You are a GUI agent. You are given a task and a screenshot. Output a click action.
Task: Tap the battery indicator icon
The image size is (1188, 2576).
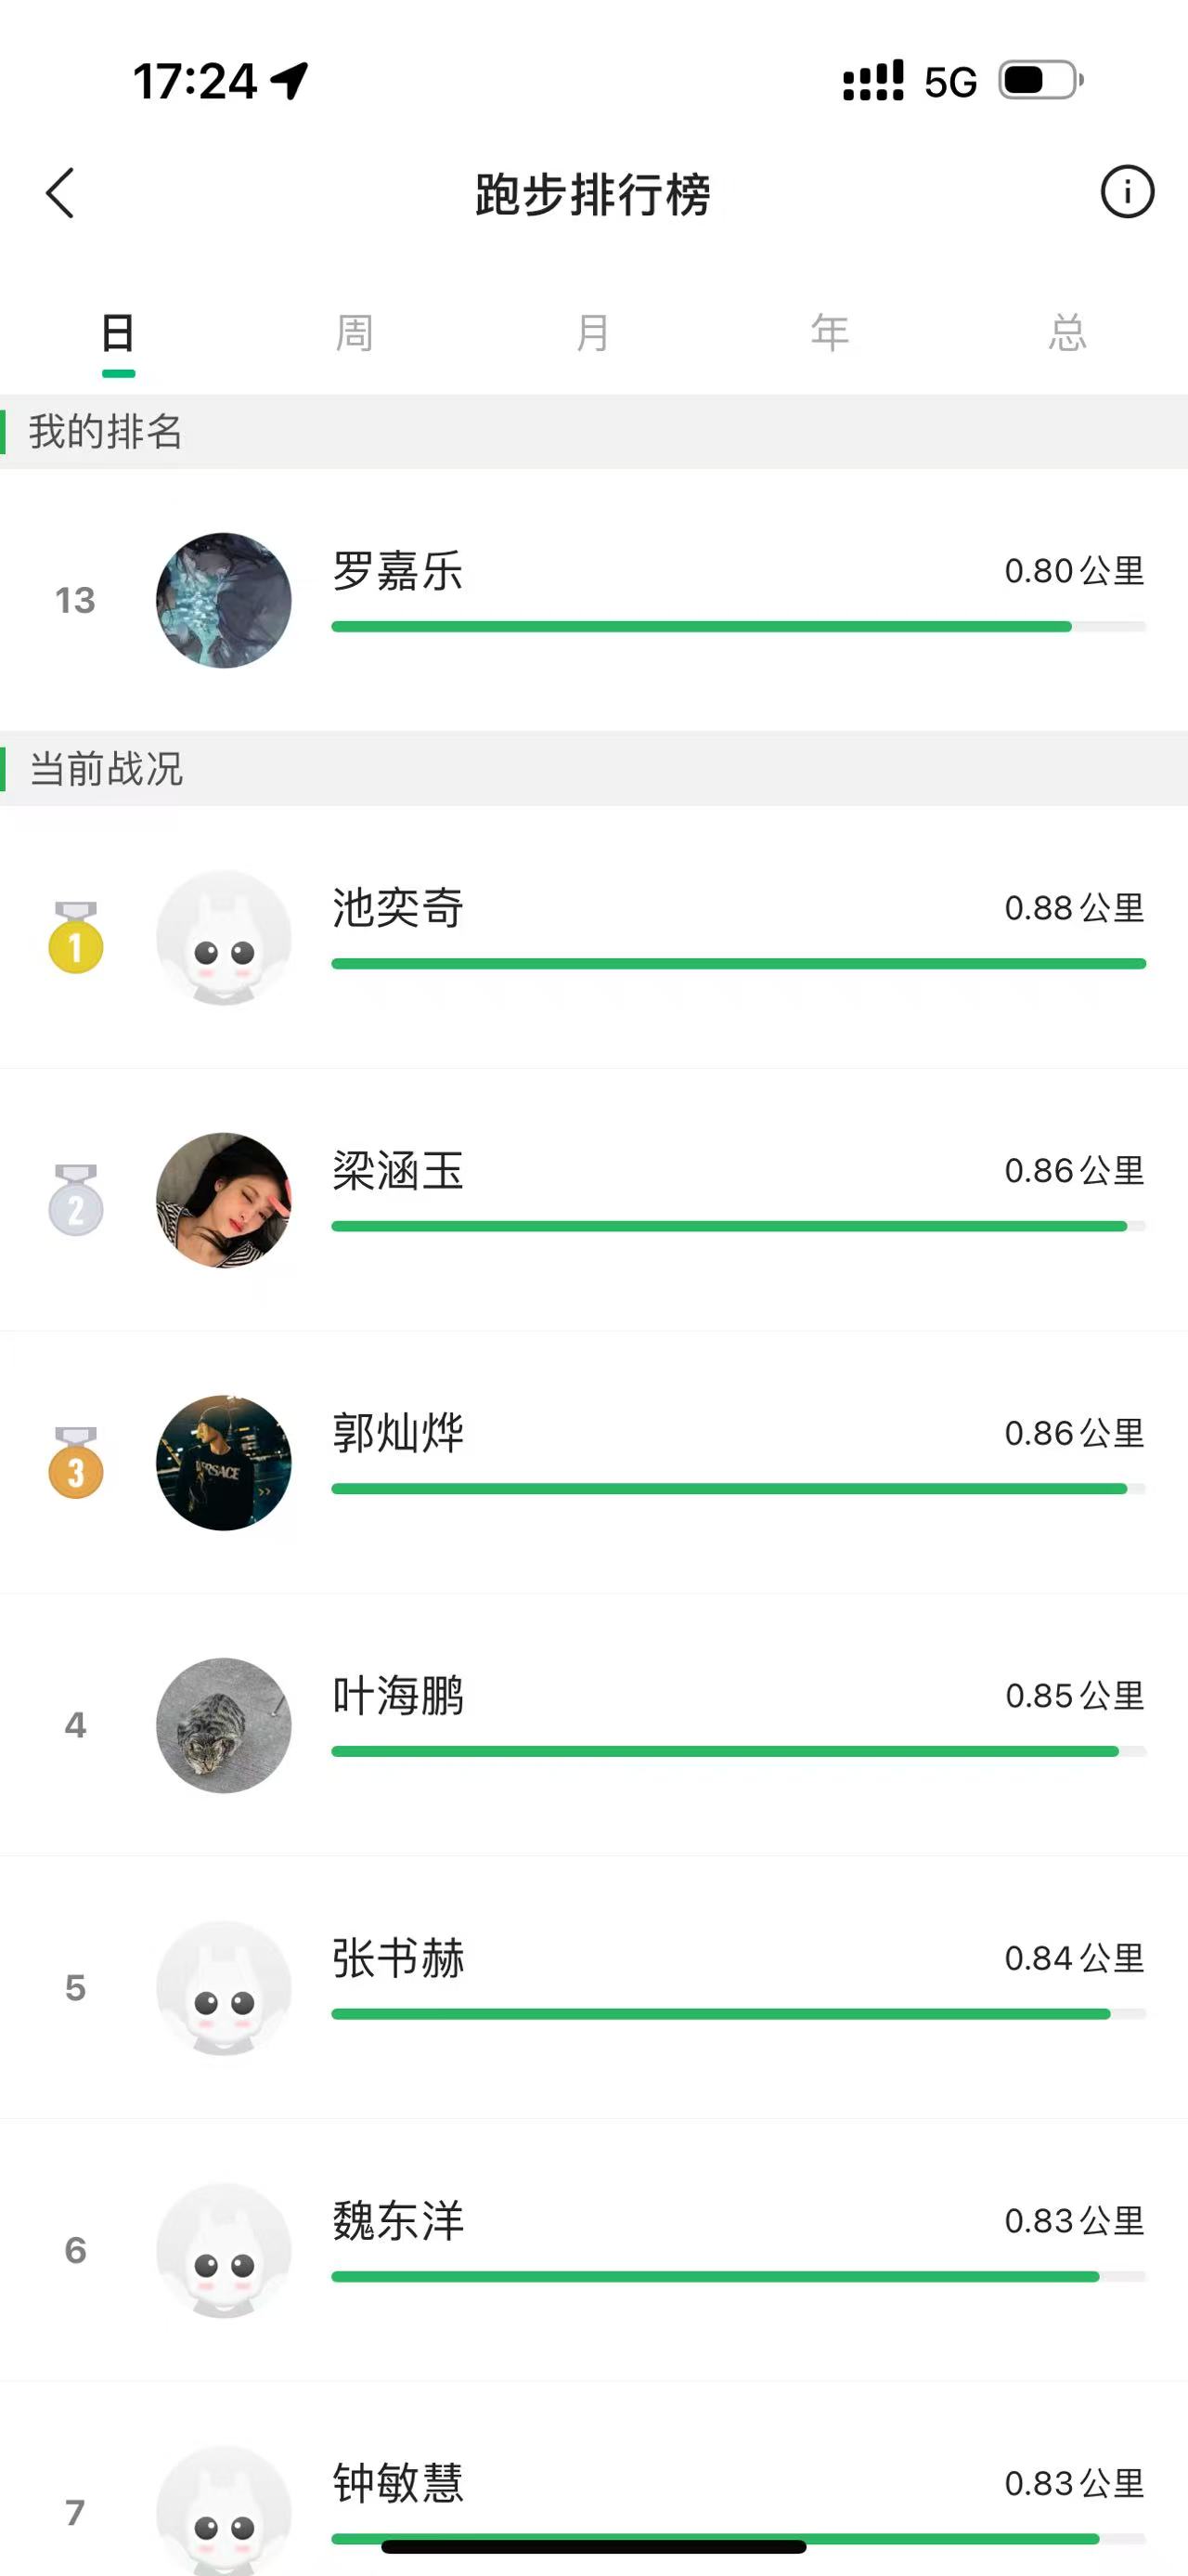pyautogui.click(x=1041, y=80)
